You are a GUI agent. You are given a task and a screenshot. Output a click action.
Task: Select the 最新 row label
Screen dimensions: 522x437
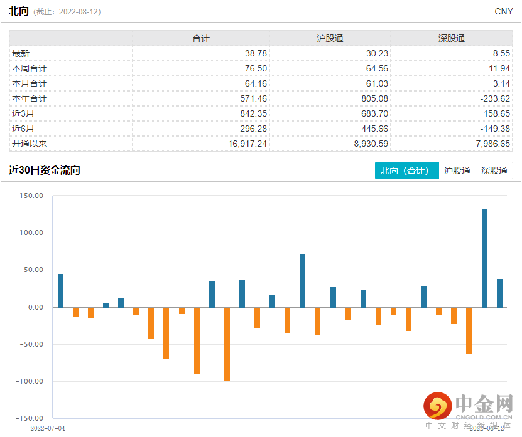click(x=21, y=54)
